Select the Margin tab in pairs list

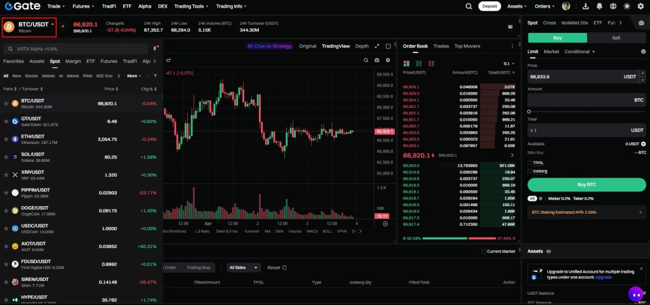[x=73, y=62]
